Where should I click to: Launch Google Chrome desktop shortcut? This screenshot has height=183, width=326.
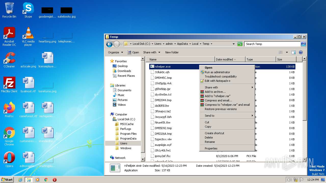pos(9,136)
